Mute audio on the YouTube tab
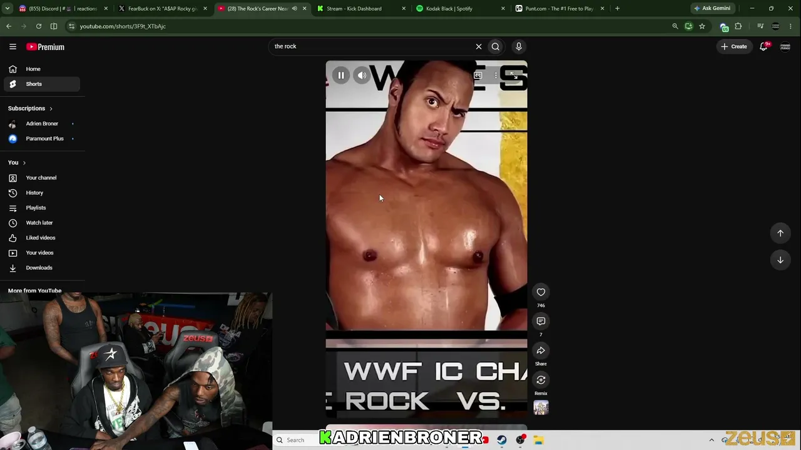The height and width of the screenshot is (450, 801). (294, 9)
